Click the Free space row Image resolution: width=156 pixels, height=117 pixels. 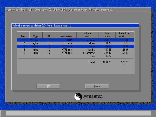click(76, 56)
